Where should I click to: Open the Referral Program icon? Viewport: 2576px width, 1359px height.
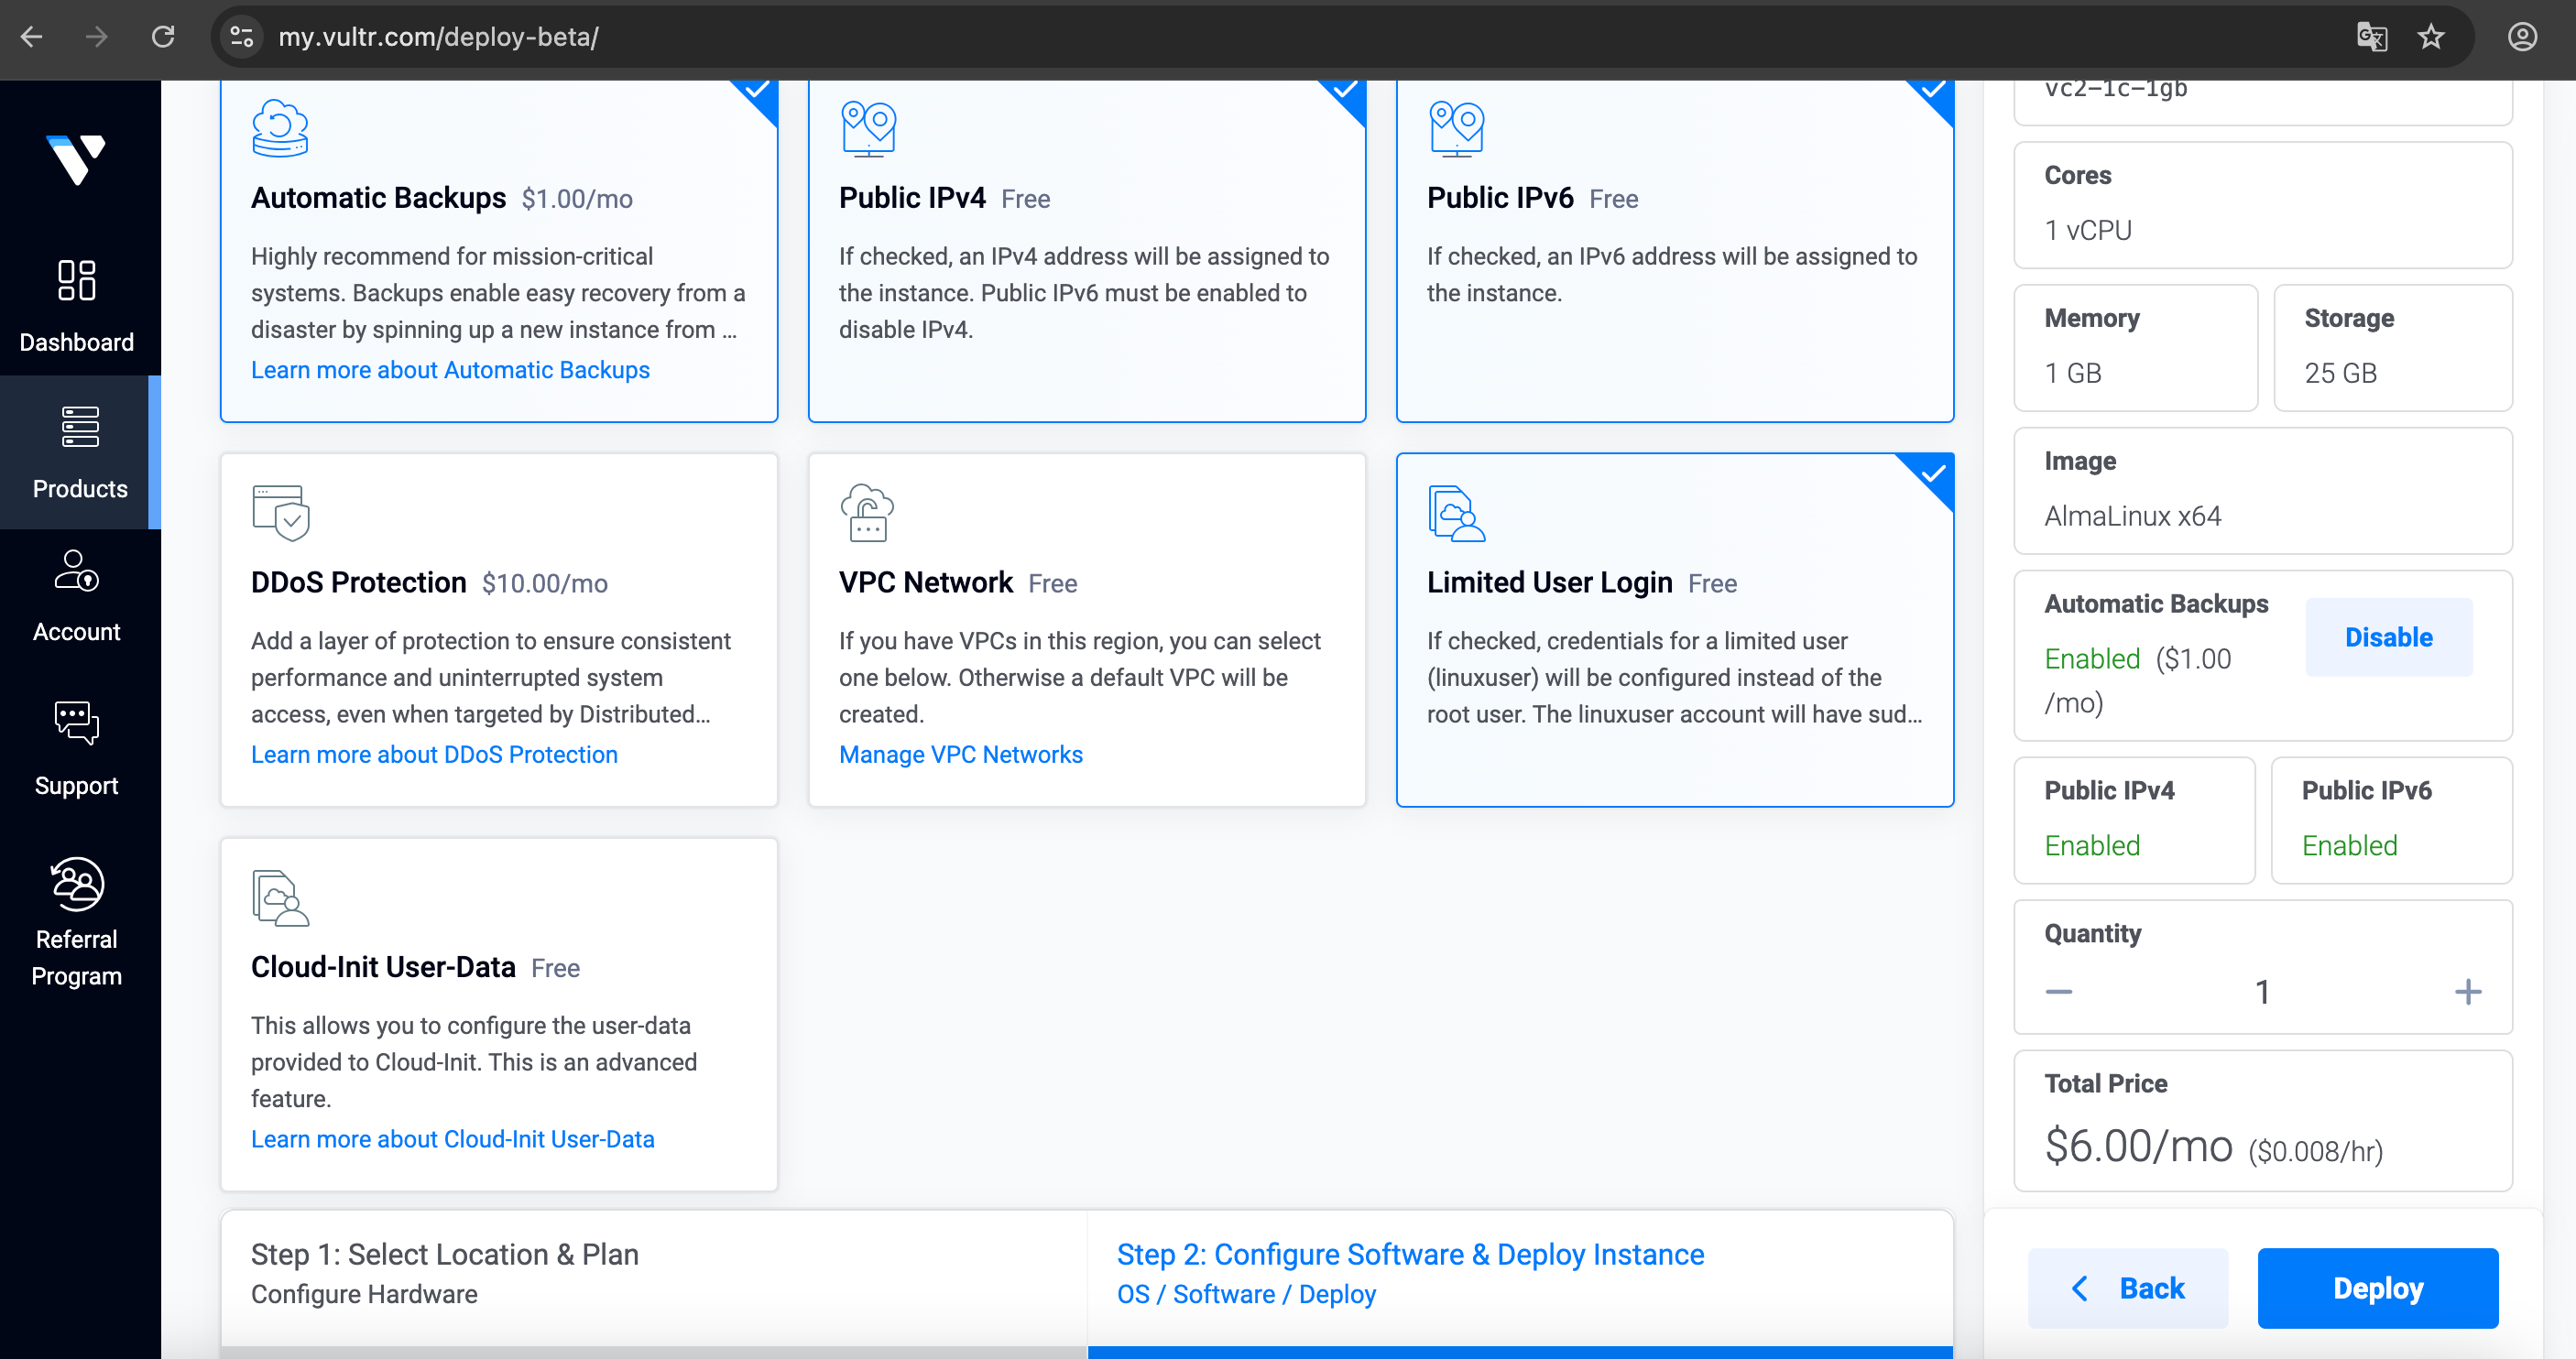pos(76,884)
